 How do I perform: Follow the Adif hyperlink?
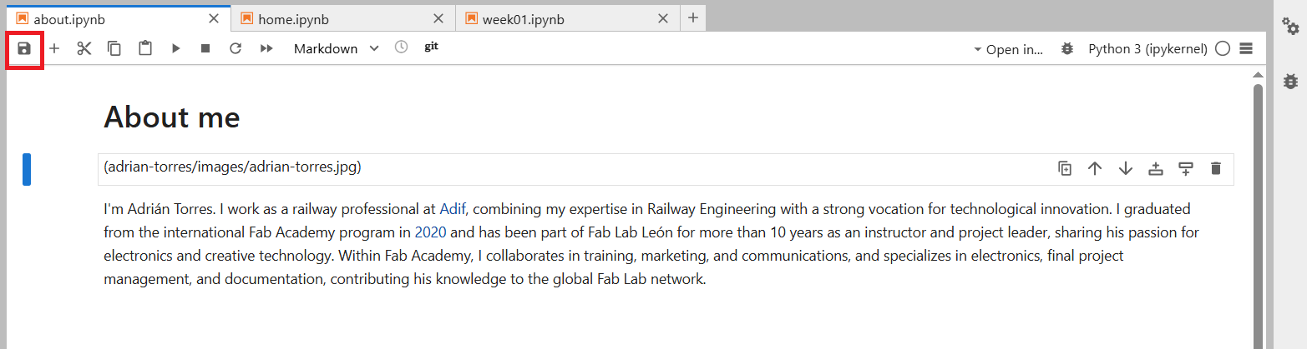[x=453, y=208]
